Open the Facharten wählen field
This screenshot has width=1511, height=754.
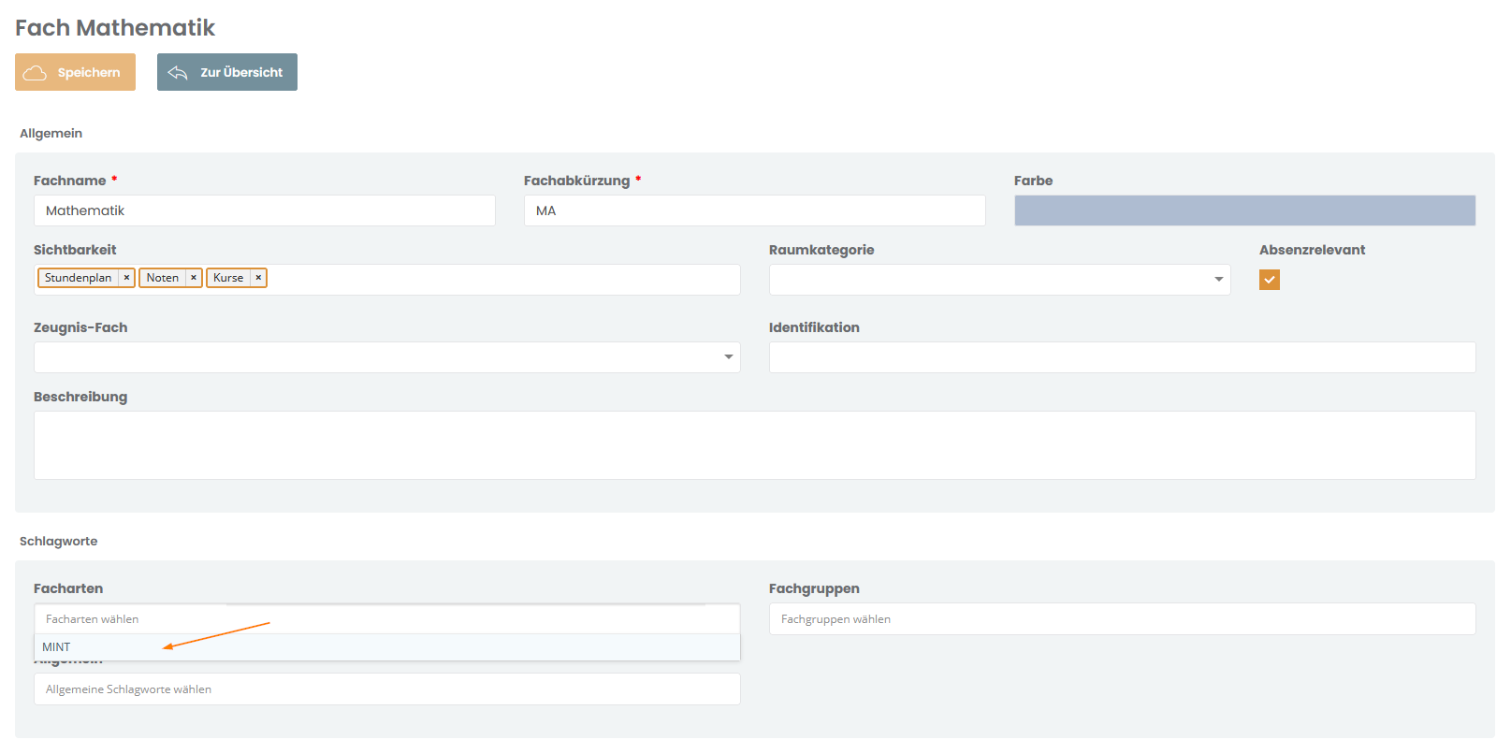point(386,619)
